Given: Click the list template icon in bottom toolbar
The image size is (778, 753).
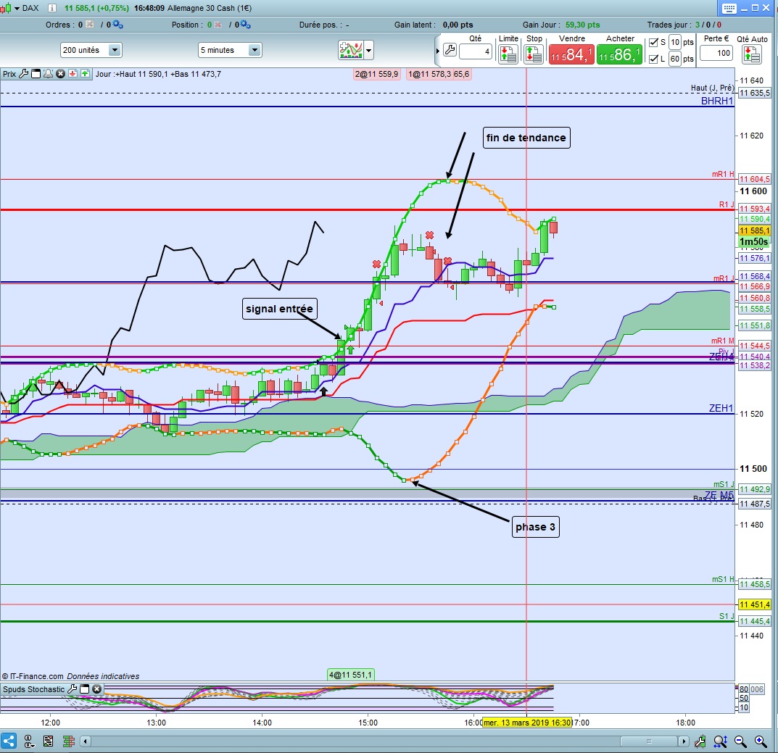Looking at the screenshot, I should 48,741.
